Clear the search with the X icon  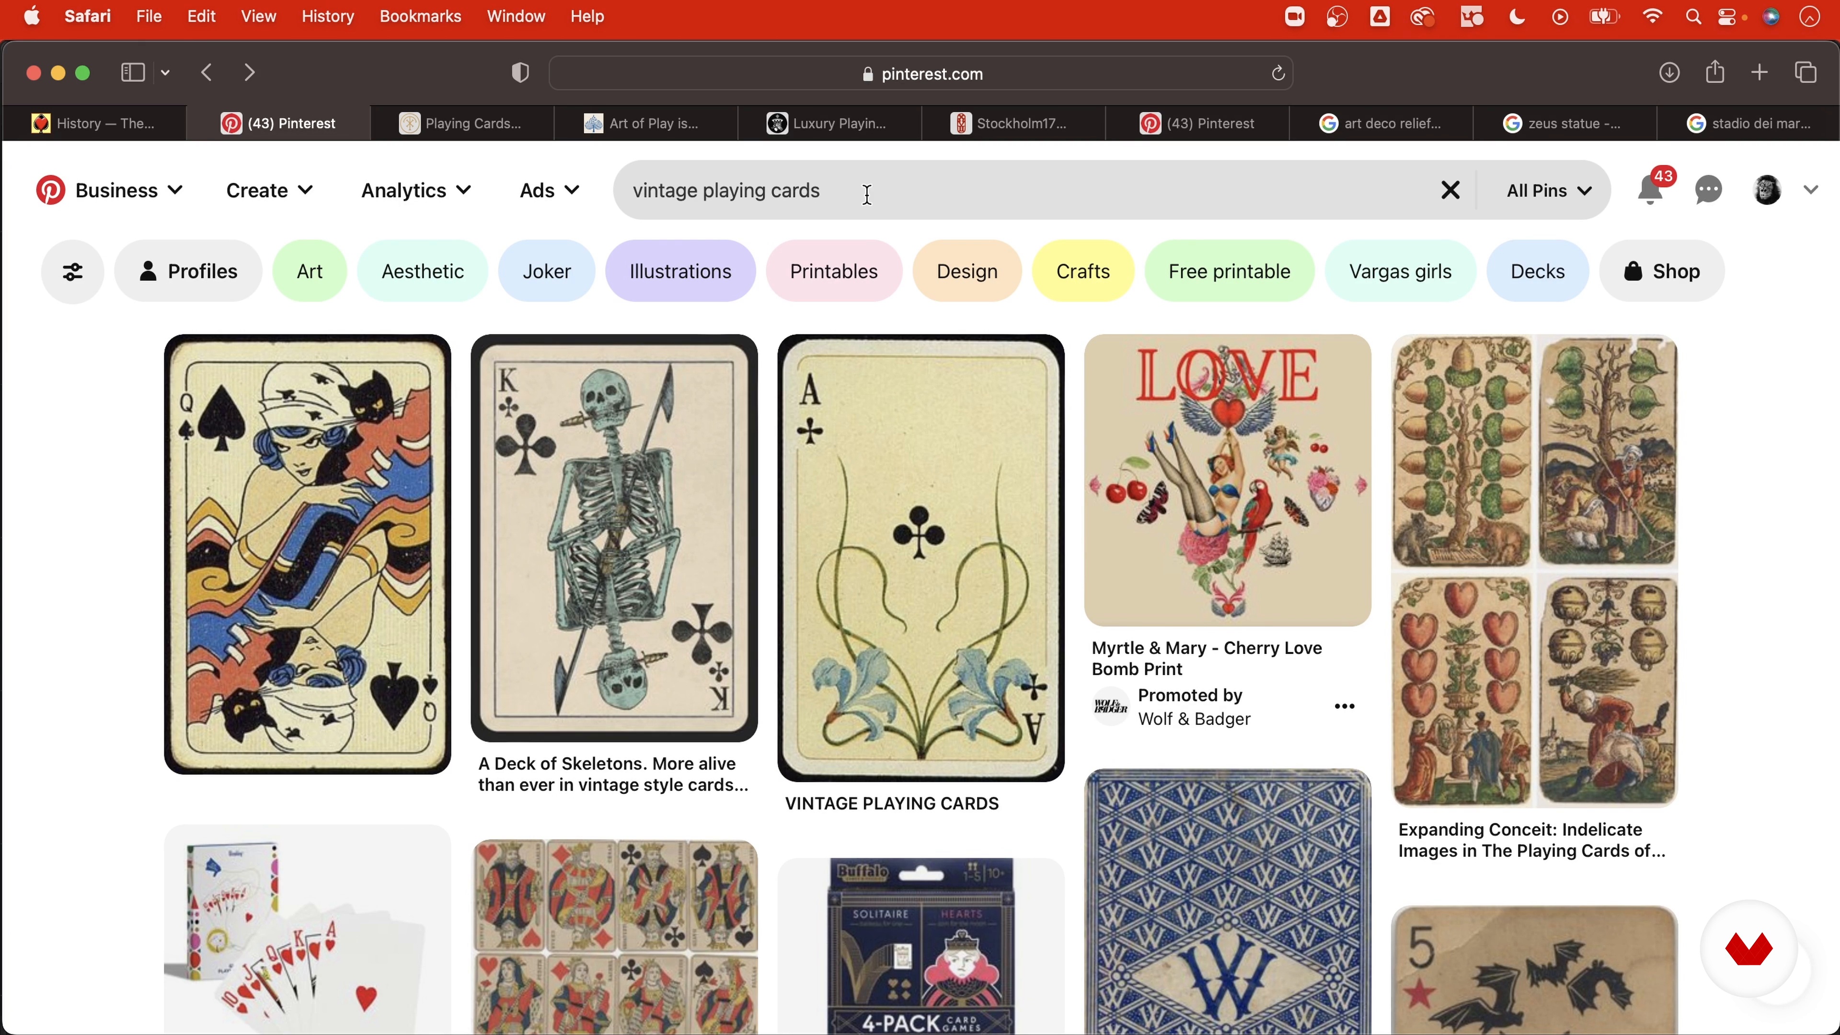pyautogui.click(x=1450, y=191)
